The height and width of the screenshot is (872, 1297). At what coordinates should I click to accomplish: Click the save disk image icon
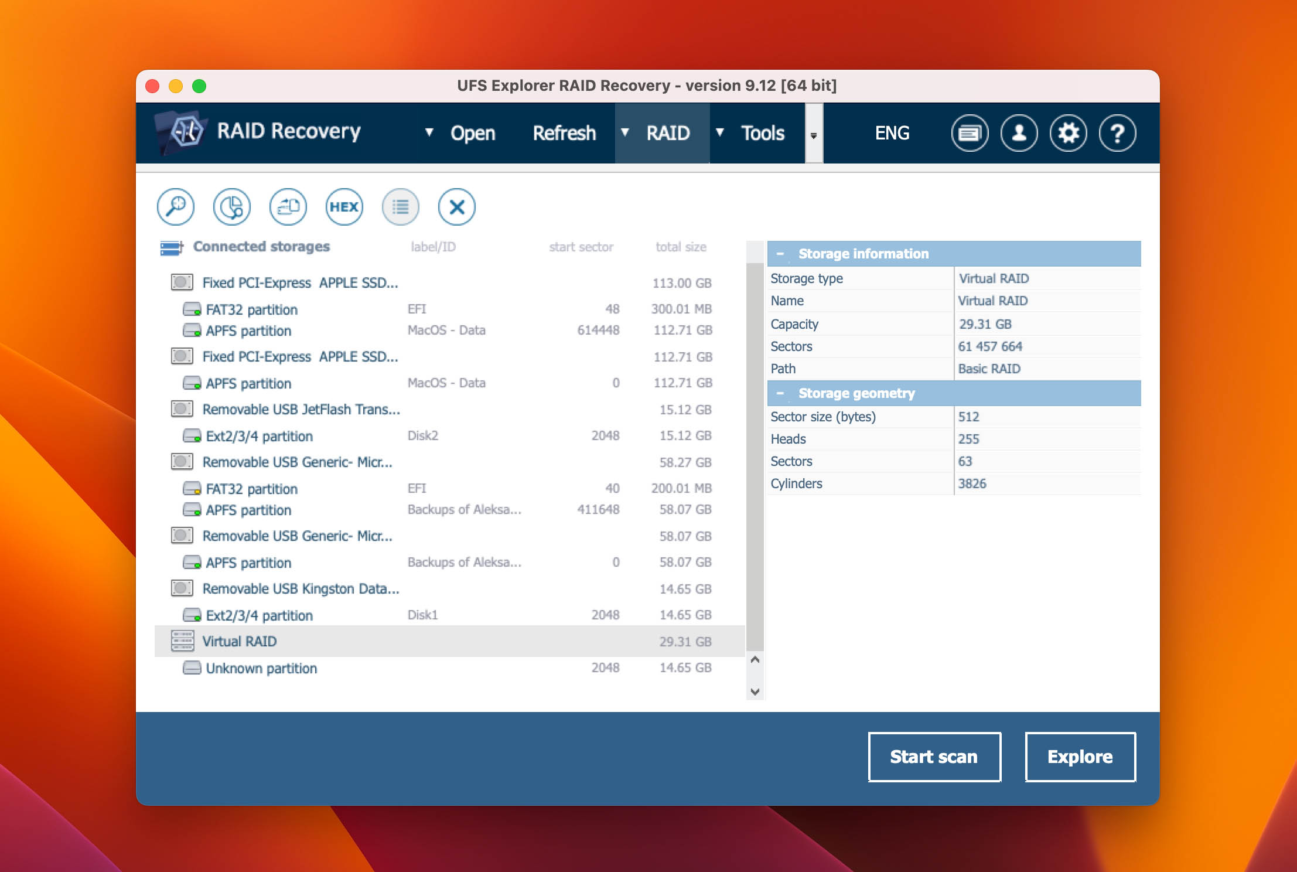(x=288, y=207)
